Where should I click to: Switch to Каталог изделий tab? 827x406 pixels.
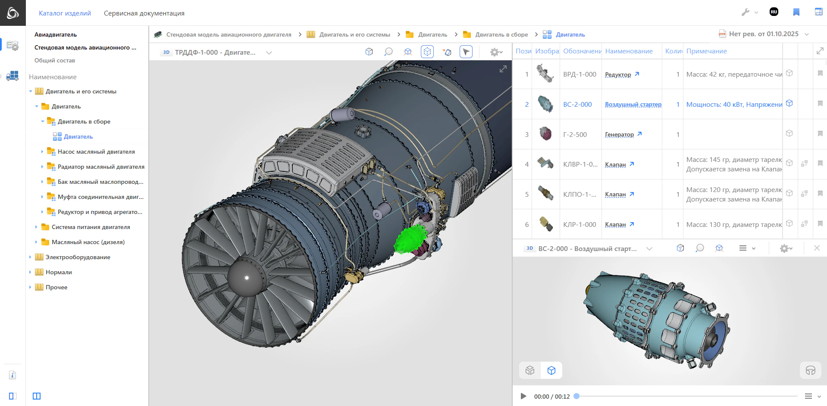point(65,13)
